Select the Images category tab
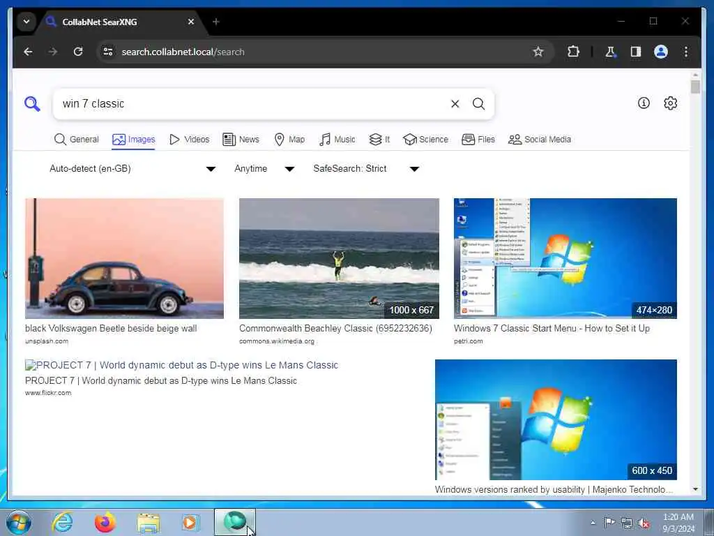The image size is (714, 536). [133, 140]
